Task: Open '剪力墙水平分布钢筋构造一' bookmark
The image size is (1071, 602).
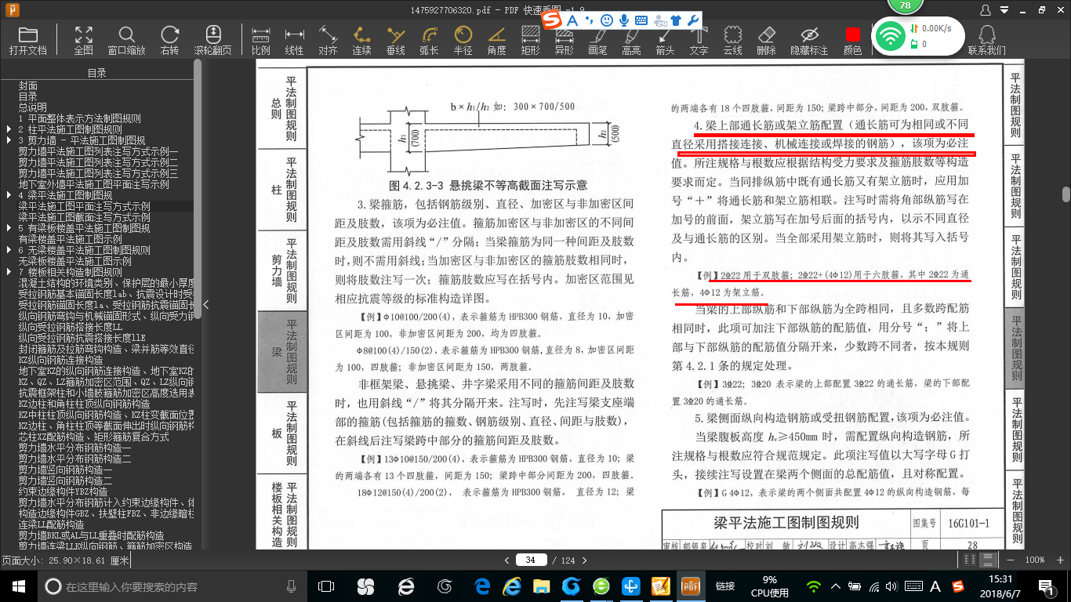Action: pyautogui.click(x=75, y=448)
